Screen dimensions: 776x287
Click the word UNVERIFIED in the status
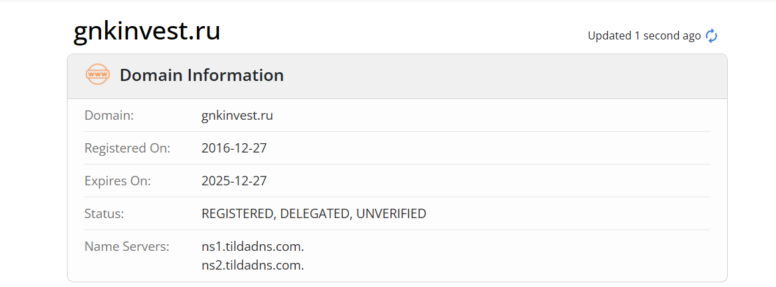tap(392, 214)
